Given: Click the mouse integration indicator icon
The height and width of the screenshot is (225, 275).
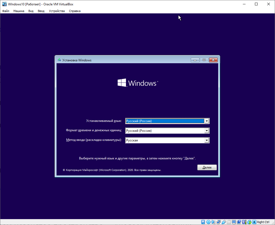Looking at the screenshot, I should 249,222.
